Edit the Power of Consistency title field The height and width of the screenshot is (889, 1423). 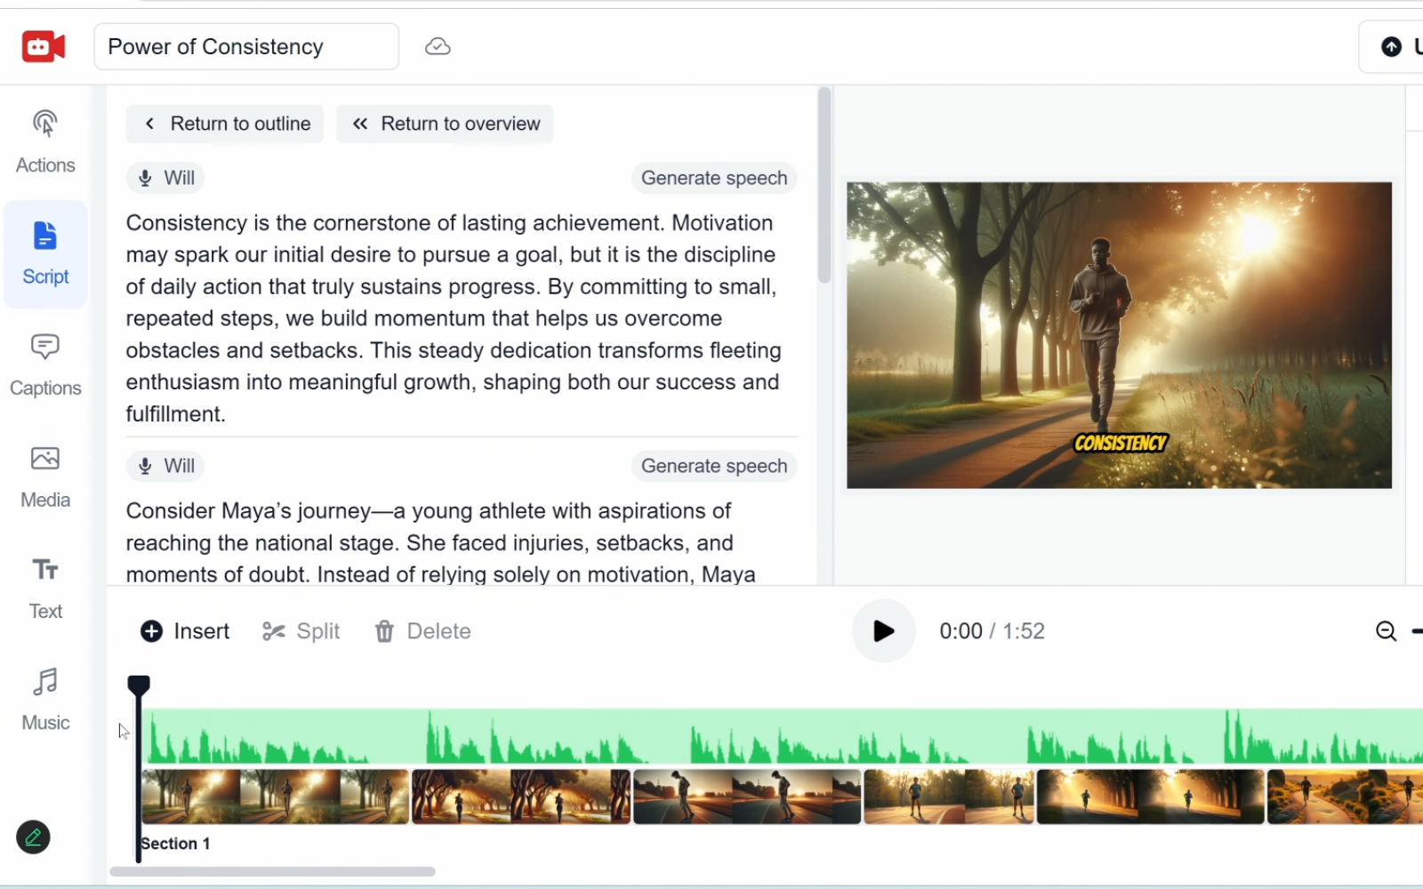[246, 46]
